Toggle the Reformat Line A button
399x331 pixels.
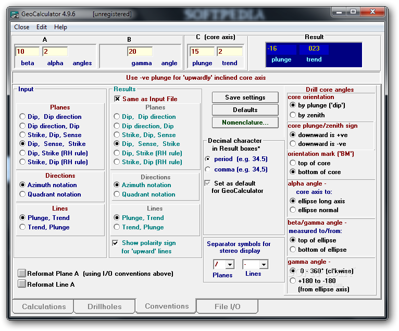[22, 284]
